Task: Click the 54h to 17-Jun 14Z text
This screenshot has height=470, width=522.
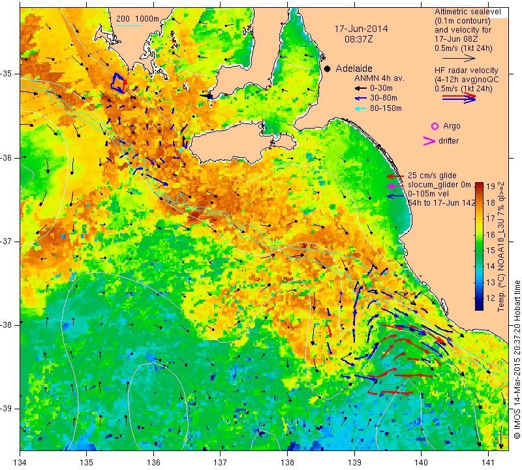Action: pos(442,203)
